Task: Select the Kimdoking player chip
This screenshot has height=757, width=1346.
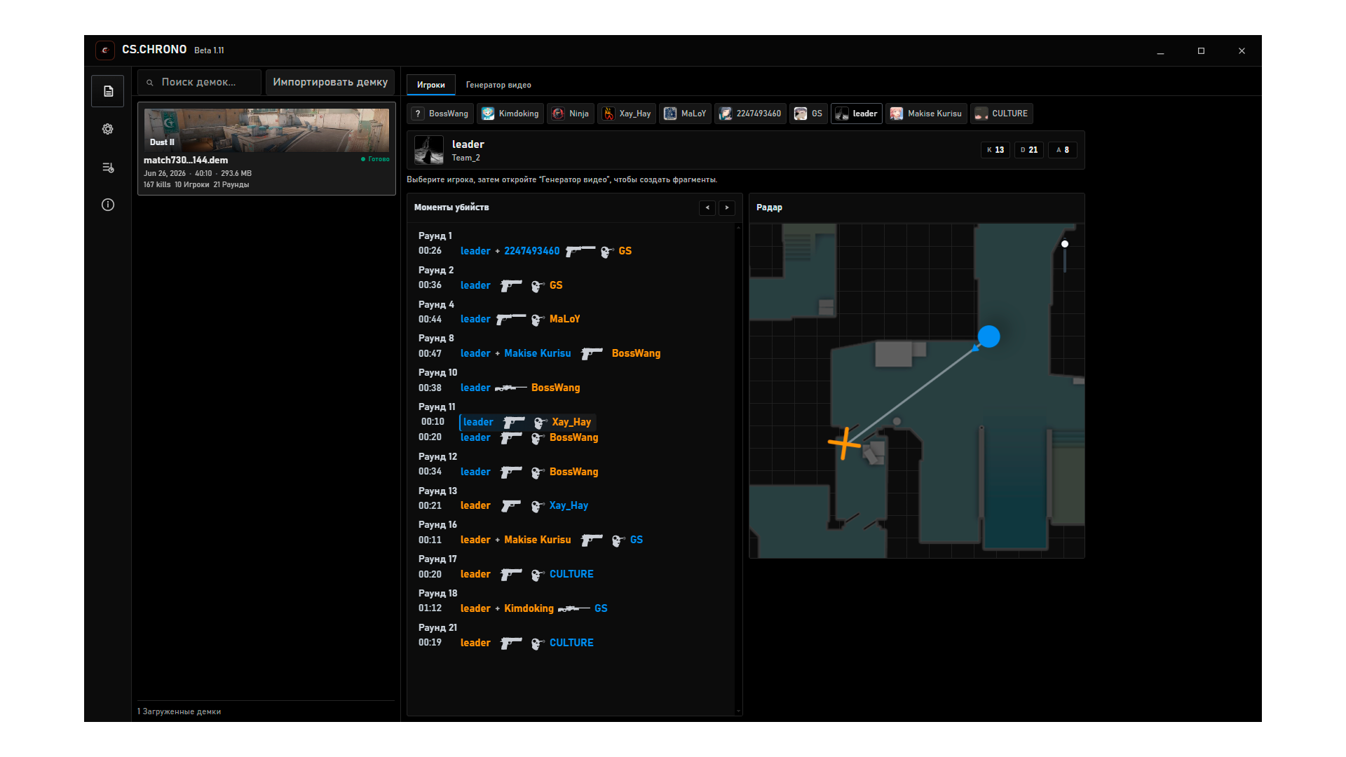Action: click(x=511, y=114)
